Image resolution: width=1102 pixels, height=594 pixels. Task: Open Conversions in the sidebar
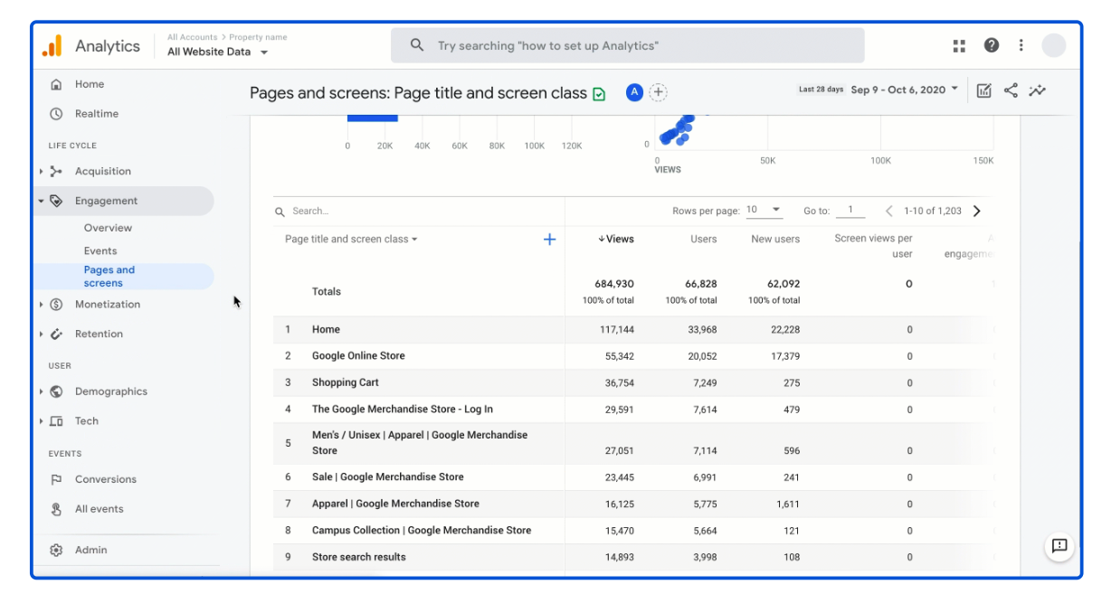tap(106, 479)
